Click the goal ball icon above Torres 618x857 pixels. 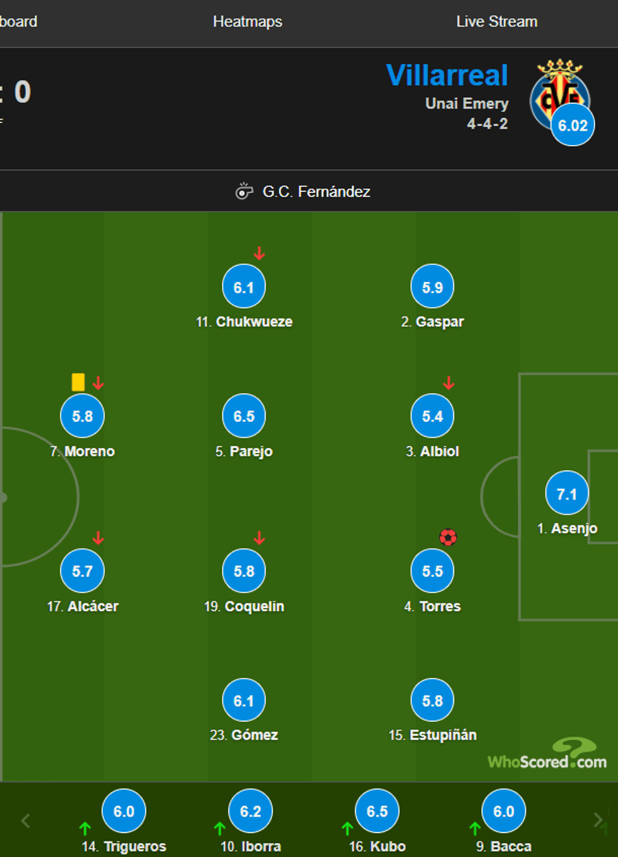tap(448, 537)
